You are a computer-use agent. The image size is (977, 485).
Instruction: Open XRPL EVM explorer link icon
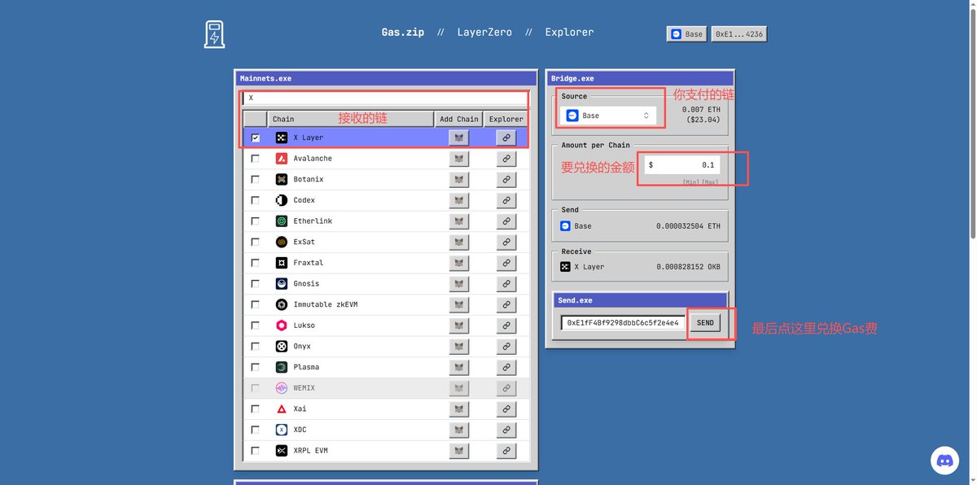[x=506, y=451]
